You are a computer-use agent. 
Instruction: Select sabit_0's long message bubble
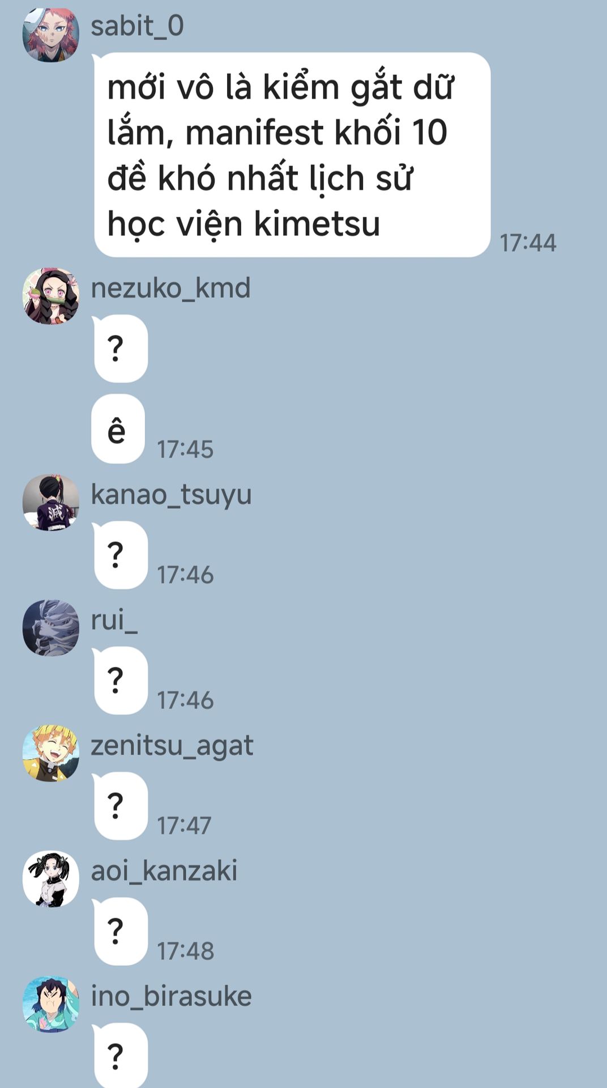292,155
